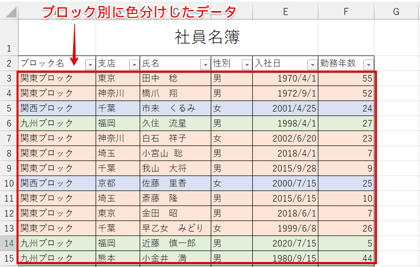This screenshot has height=267, width=420.
Task: Select cell with name 田中 稔
Action: [x=175, y=78]
